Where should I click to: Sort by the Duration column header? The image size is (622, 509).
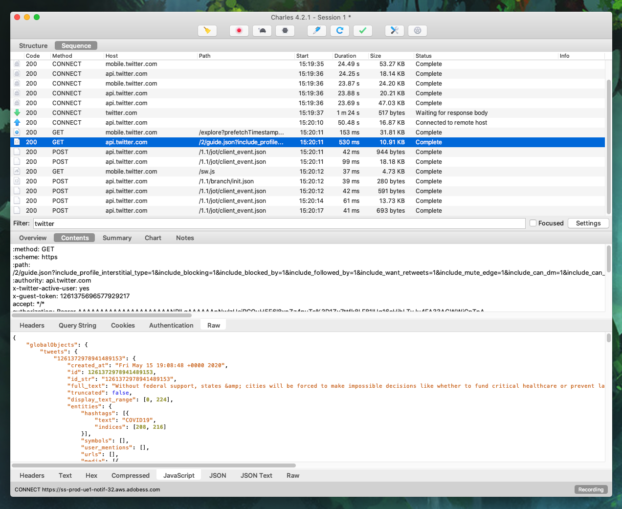(x=350, y=56)
